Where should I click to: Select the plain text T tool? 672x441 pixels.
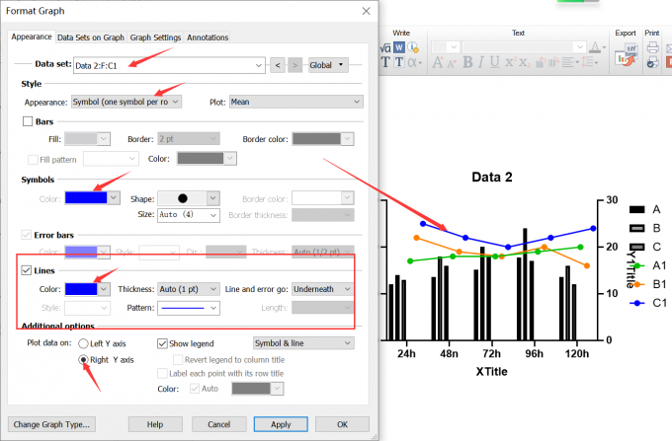386,62
